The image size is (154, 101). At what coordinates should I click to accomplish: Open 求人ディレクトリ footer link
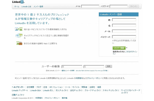click(x=62, y=90)
